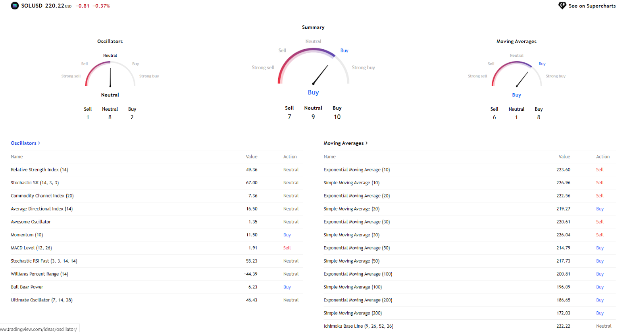Click Exponential Moving Average (10) name
Image resolution: width=635 pixels, height=332 pixels.
point(356,170)
